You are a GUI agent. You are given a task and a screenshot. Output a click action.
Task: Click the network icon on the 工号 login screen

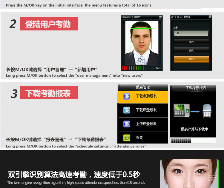click(x=210, y=17)
